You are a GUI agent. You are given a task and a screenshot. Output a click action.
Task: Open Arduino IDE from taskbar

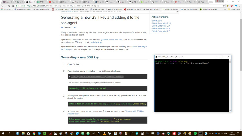(137, 133)
